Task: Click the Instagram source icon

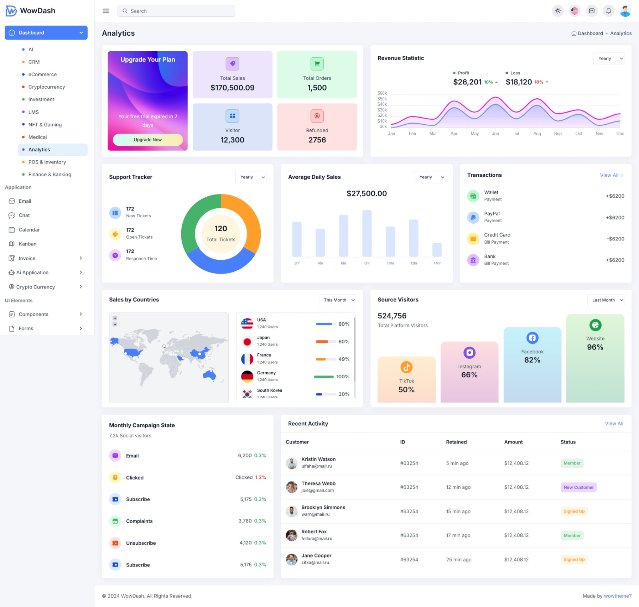Action: [469, 353]
